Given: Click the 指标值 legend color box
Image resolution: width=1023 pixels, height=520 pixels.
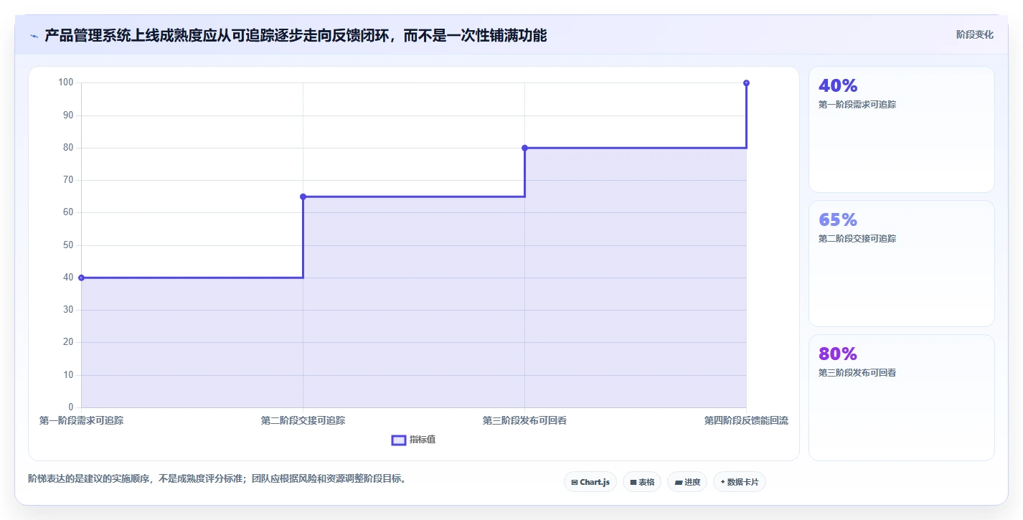Looking at the screenshot, I should (399, 440).
